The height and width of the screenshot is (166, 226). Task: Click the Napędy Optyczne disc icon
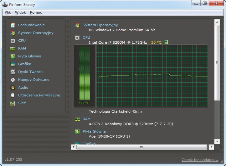[13, 80]
